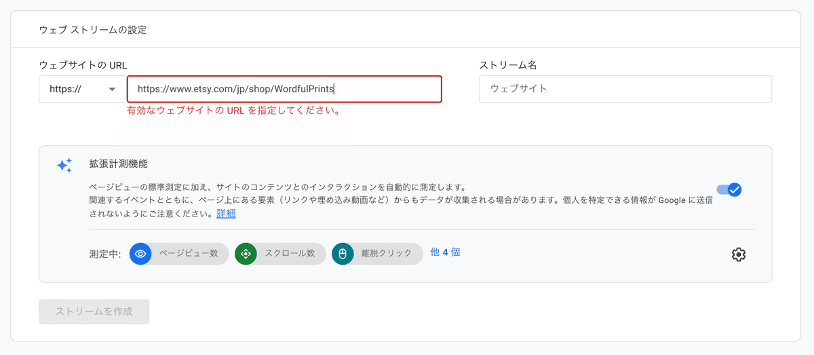Click the mouse icon on 離脱クリック chip
The image size is (814, 355).
343,254
